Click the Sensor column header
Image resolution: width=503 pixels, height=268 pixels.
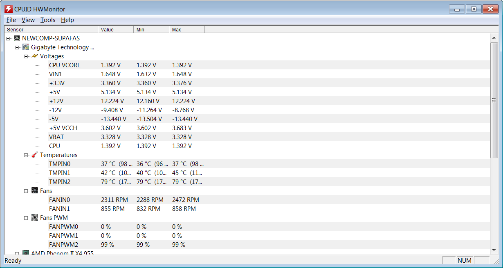[51, 29]
